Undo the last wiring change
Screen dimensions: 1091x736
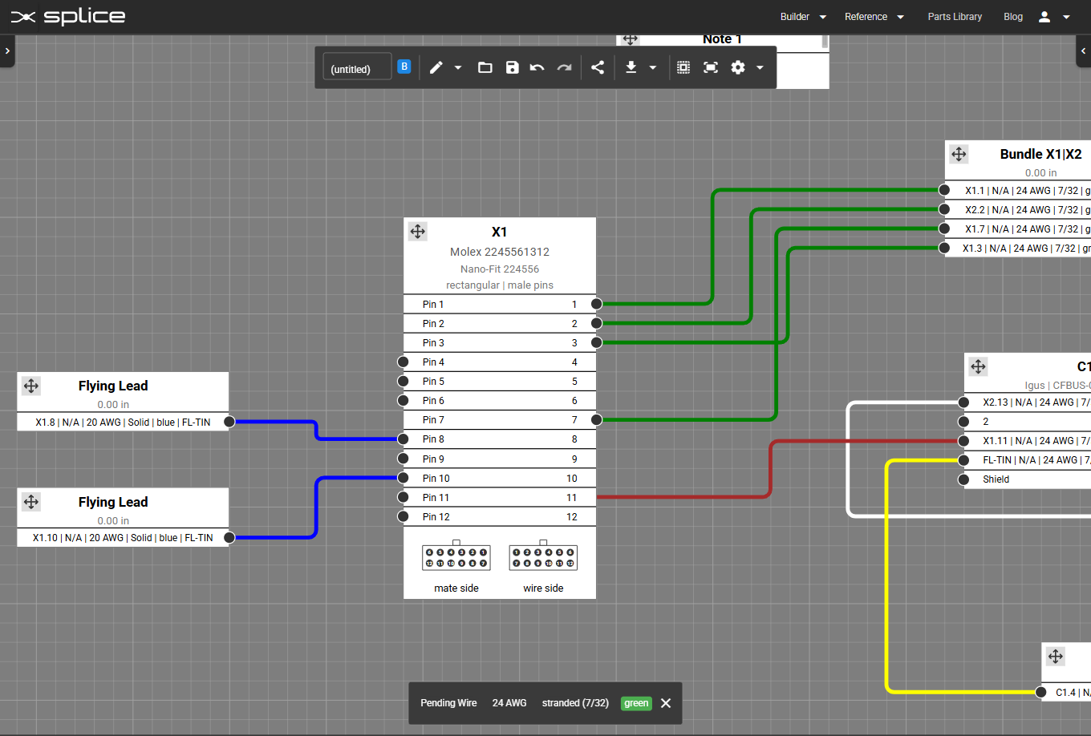click(x=537, y=67)
